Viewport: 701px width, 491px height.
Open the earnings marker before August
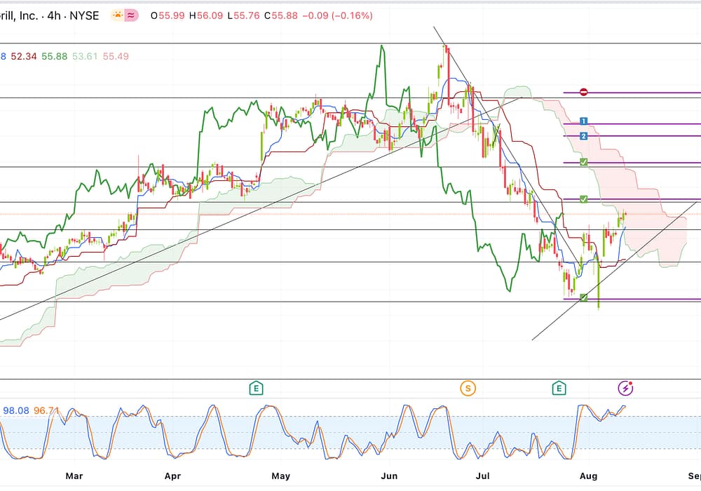[x=559, y=388]
